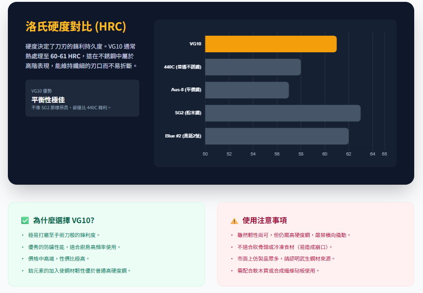Click the VG10 axis label in the chart
The width and height of the screenshot is (423, 293).
pos(195,44)
